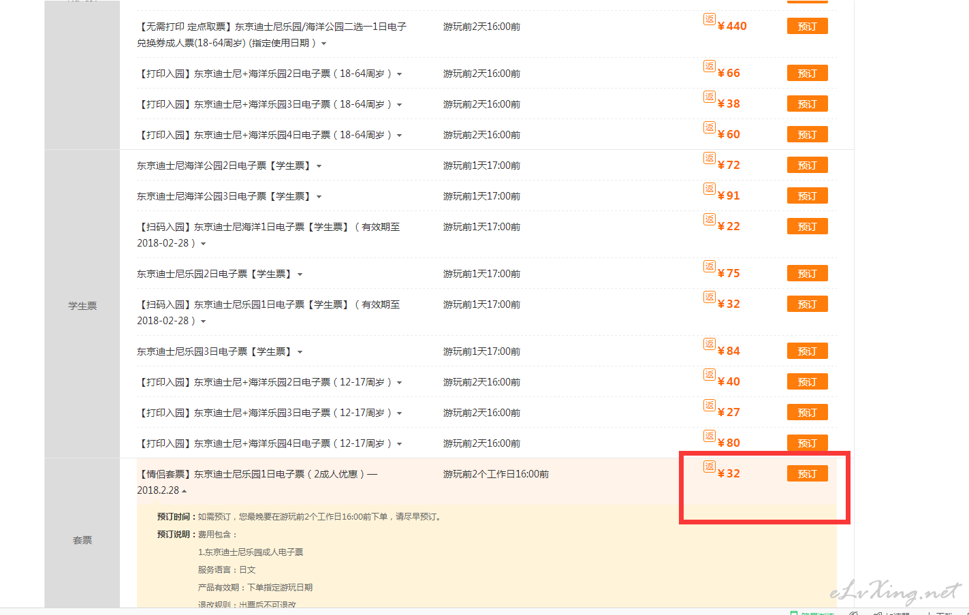Screen dimensions: 969x615
Task: Click the ¥84 price text
Action: [729, 351]
